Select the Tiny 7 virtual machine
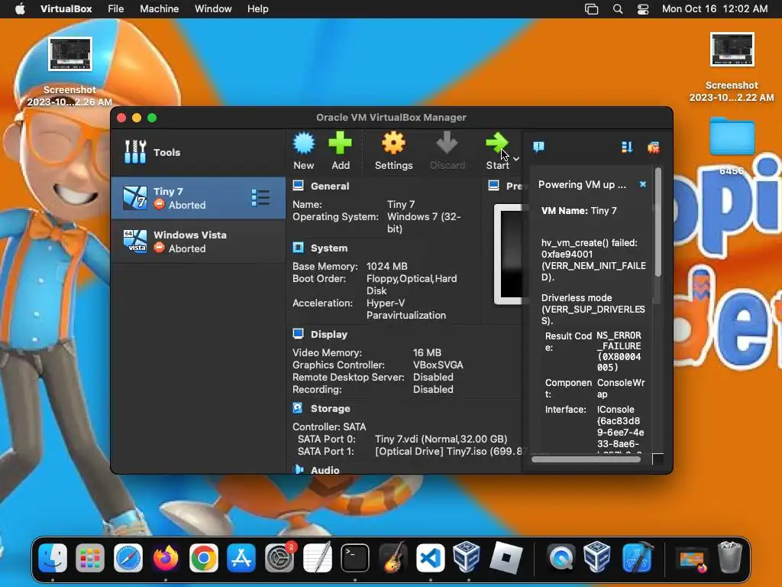 pos(198,198)
